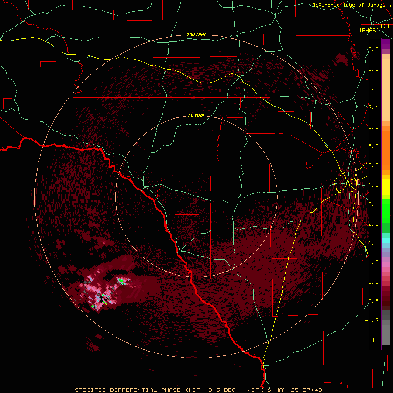
Task: Click the 50 NMI range ring label
Action: click(196, 116)
